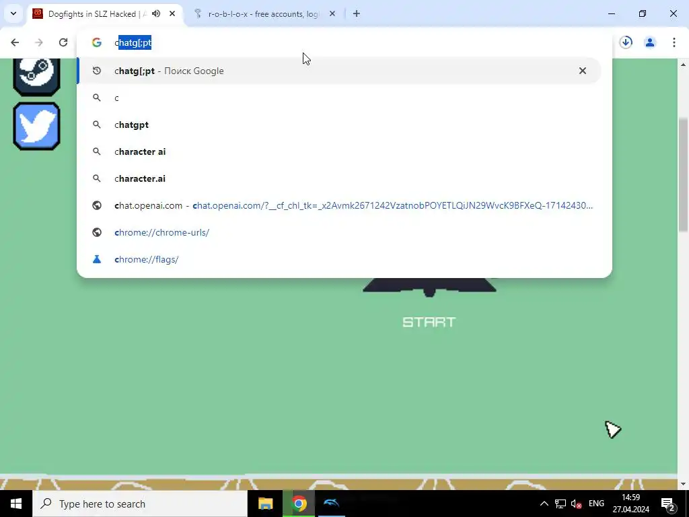
Task: Open Chrome three-dot menu
Action: point(674,42)
